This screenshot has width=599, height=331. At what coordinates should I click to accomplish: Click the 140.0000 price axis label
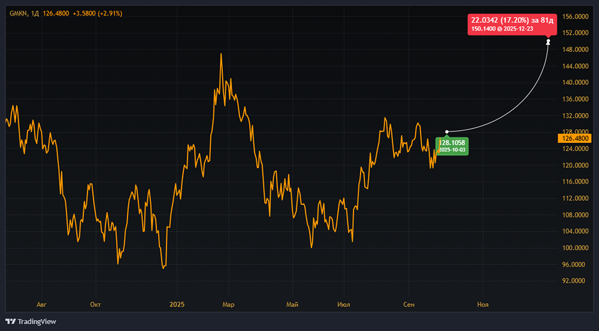tap(575, 82)
